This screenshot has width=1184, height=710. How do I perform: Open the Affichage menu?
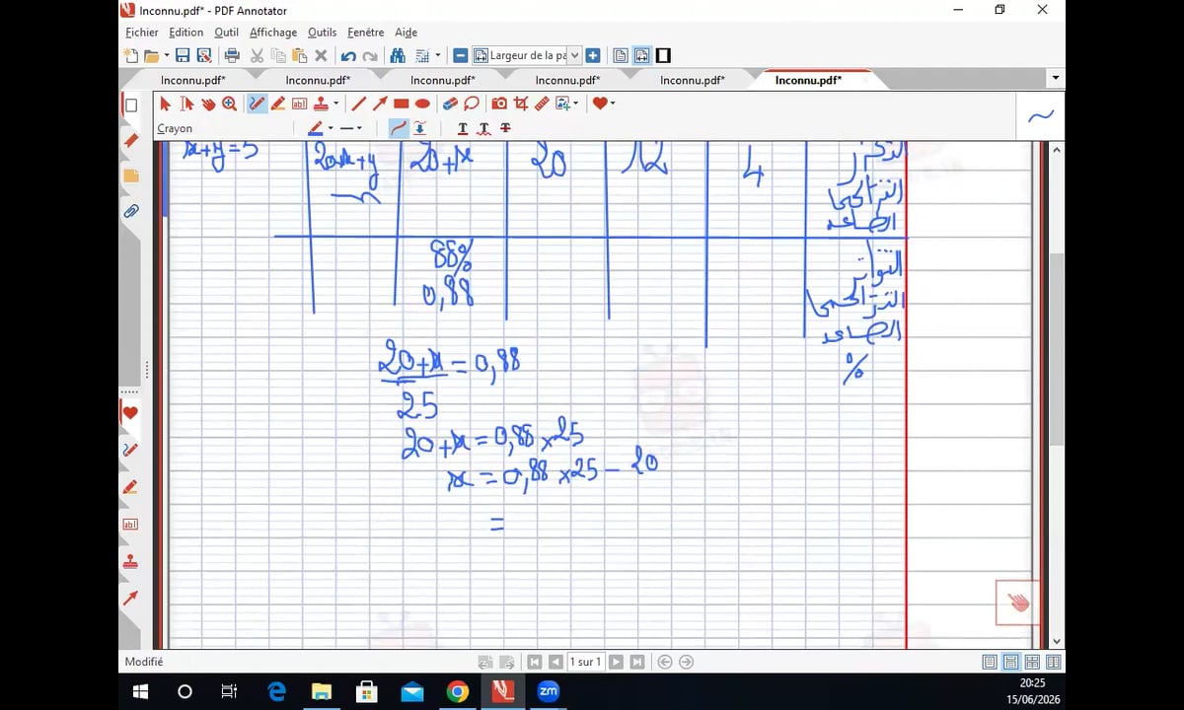273,33
